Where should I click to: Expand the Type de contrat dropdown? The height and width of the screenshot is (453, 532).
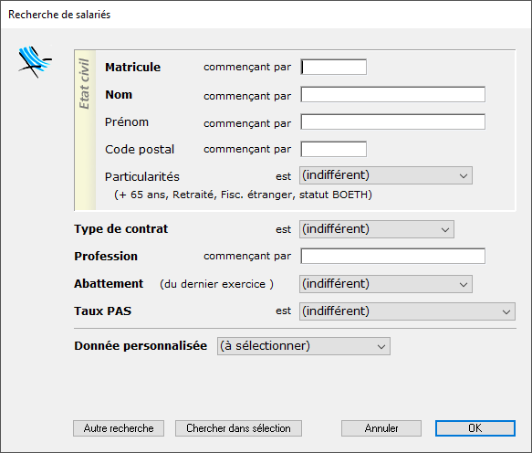[x=377, y=229]
